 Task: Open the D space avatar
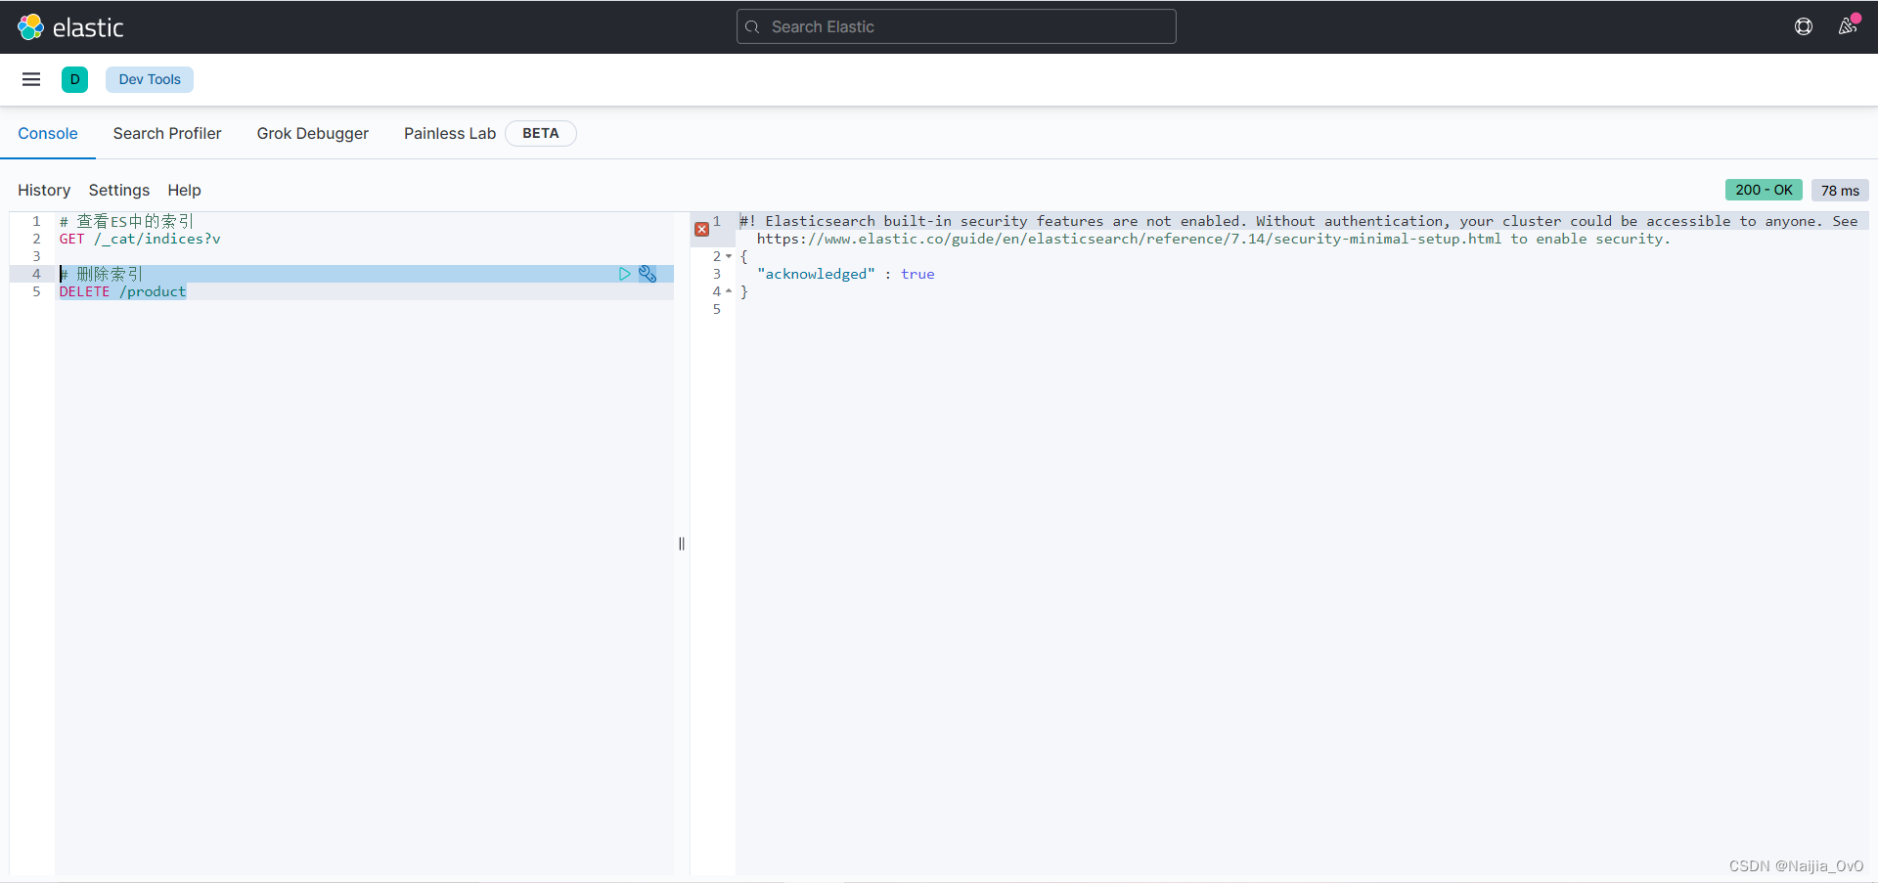74,79
